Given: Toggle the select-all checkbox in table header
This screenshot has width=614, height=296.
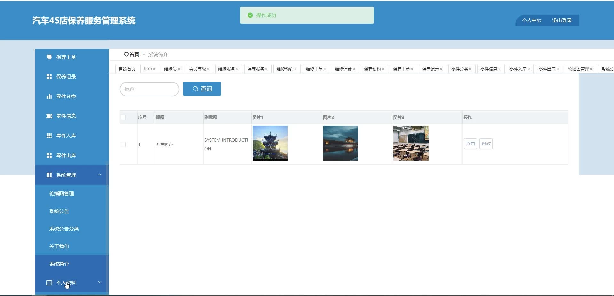Looking at the screenshot, I should coord(123,117).
